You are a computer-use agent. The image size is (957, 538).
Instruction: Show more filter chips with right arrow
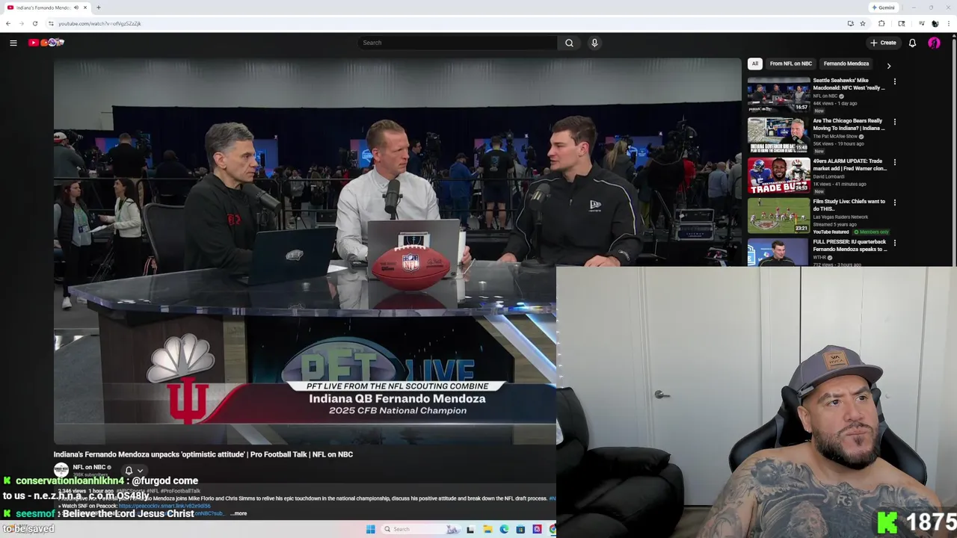889,66
